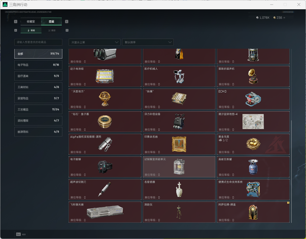This screenshot has height=239, width=306.
Task: Filter by 工艺藏品 category
Action: (38, 109)
